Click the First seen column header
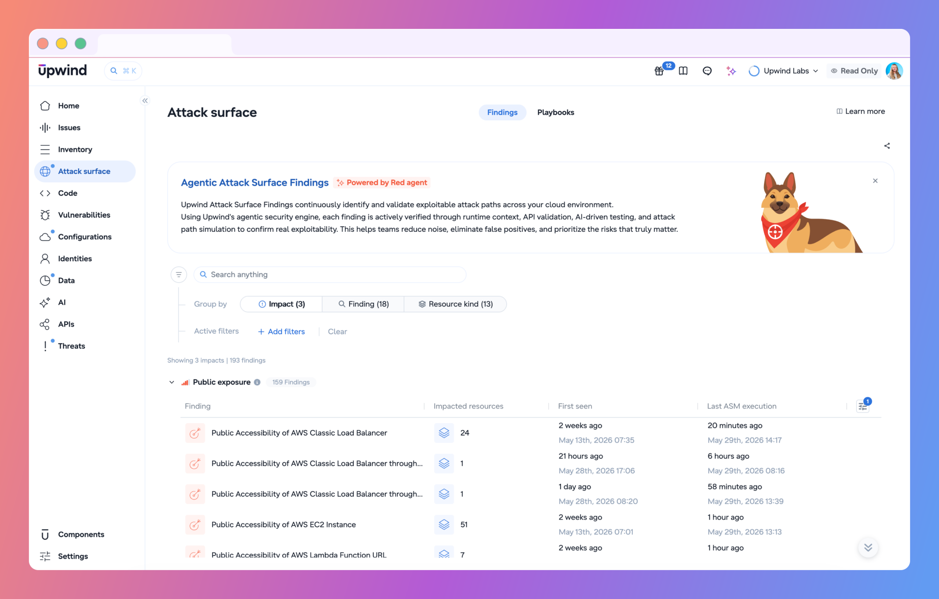This screenshot has width=939, height=599. click(x=575, y=406)
